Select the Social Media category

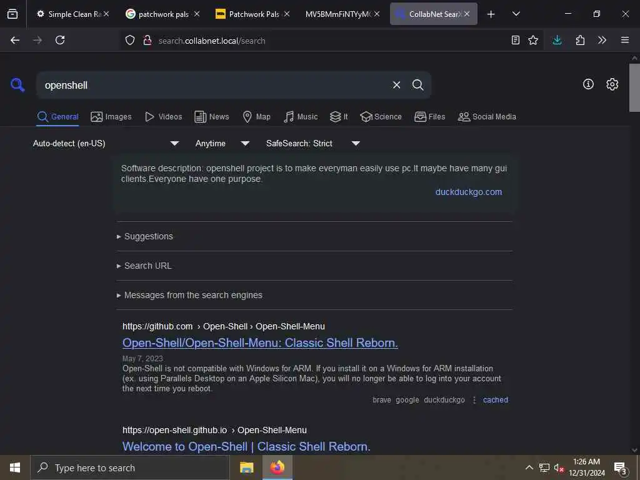pyautogui.click(x=487, y=117)
